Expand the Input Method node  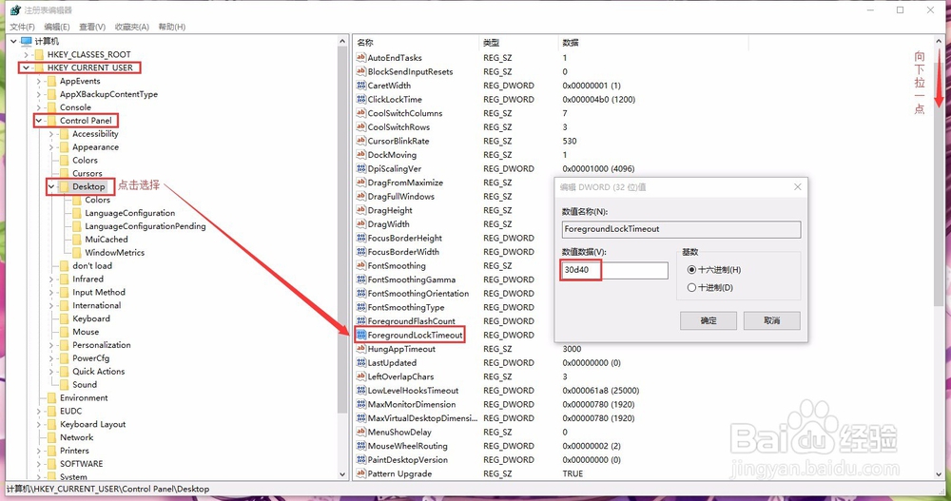click(51, 293)
